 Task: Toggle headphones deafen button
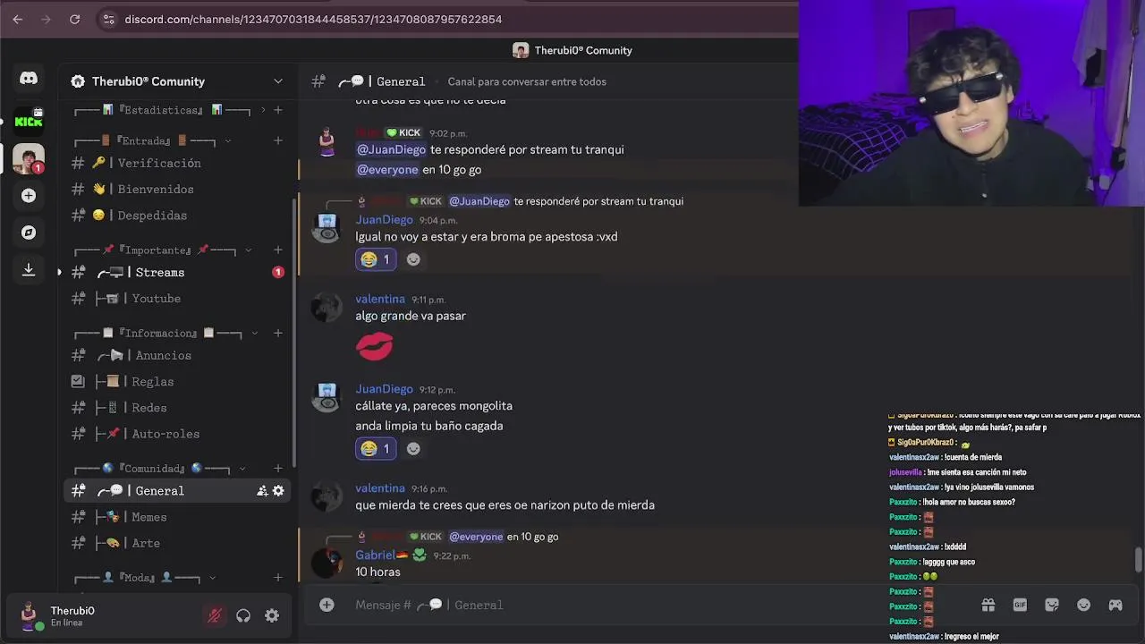coord(243,615)
